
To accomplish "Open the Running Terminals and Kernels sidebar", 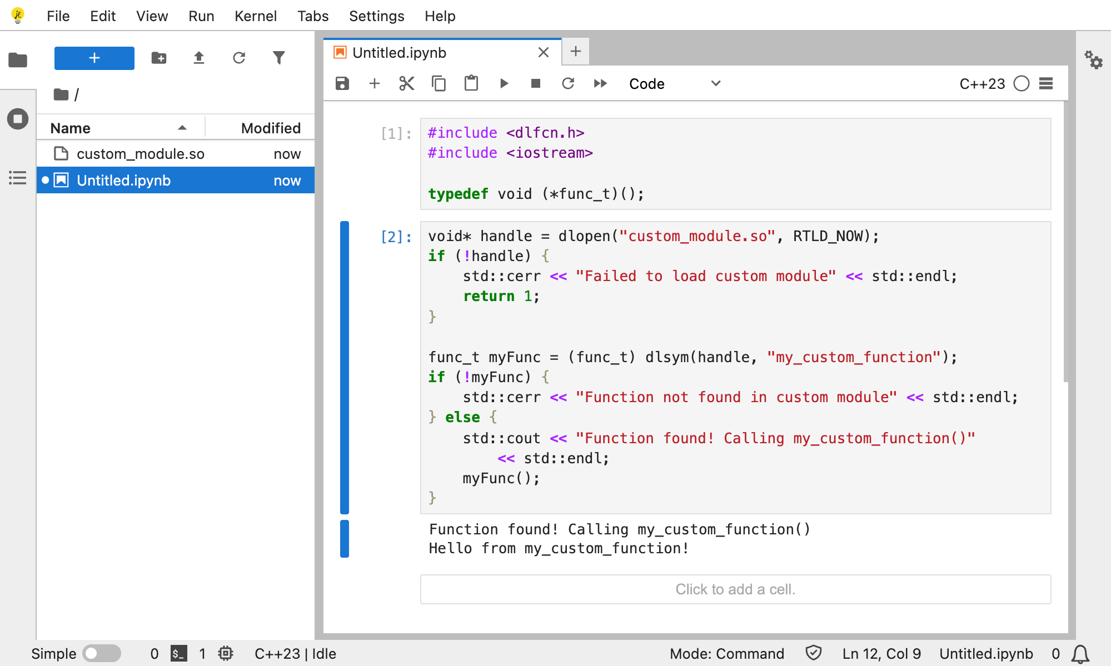I will coord(18,119).
